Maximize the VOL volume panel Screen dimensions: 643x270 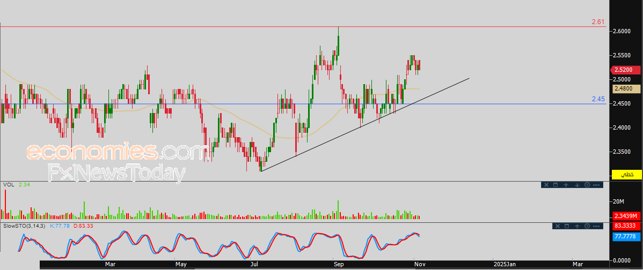tap(556, 185)
